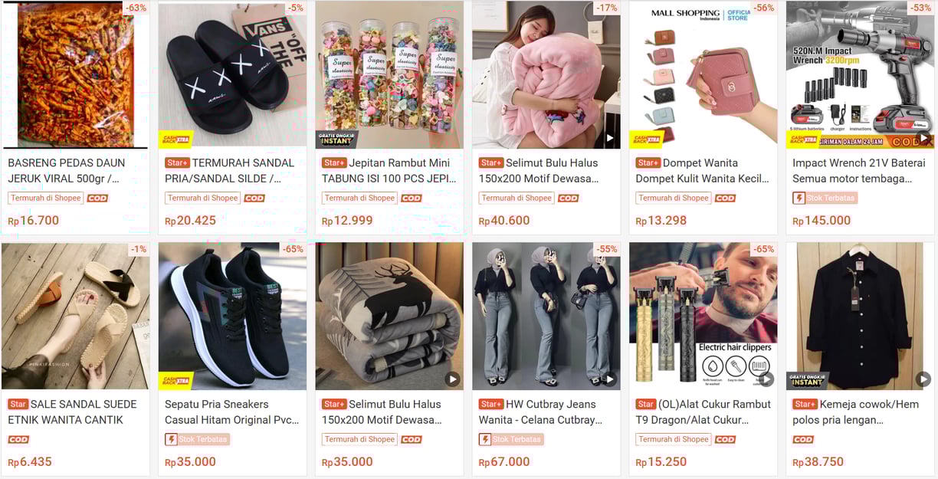Click COD badge under sandal suede etnik
The image size is (938, 479).
pos(18,439)
